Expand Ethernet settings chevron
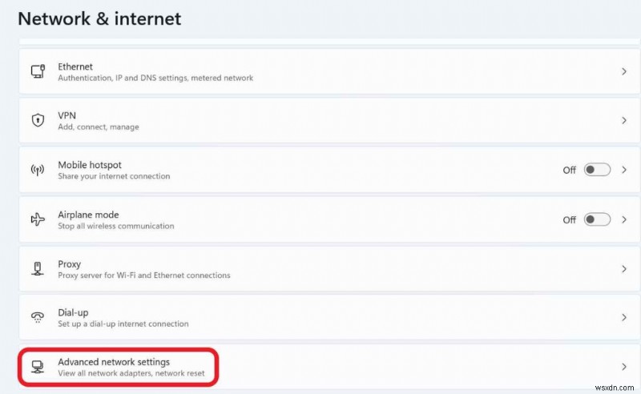641x394 pixels. (x=624, y=71)
